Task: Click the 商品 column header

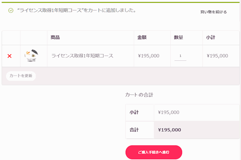Action: point(55,37)
